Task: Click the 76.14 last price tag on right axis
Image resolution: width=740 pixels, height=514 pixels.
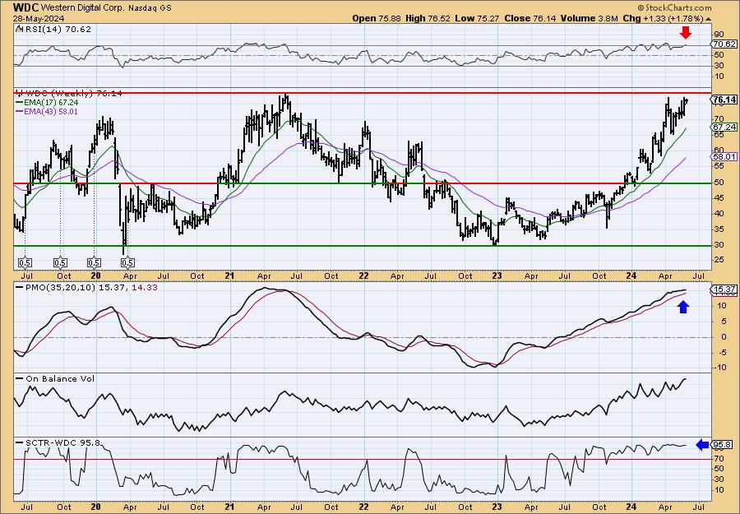Action: 724,100
